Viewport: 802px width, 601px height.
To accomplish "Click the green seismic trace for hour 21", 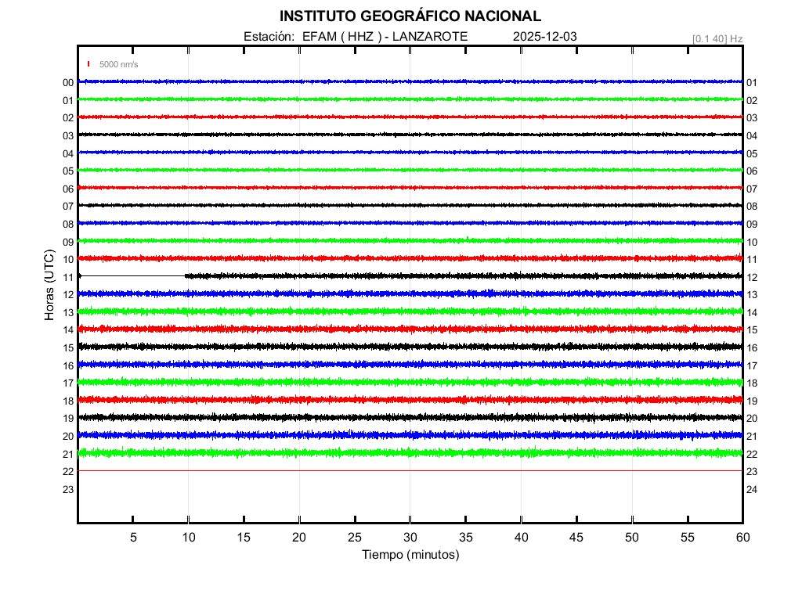I will (410, 452).
